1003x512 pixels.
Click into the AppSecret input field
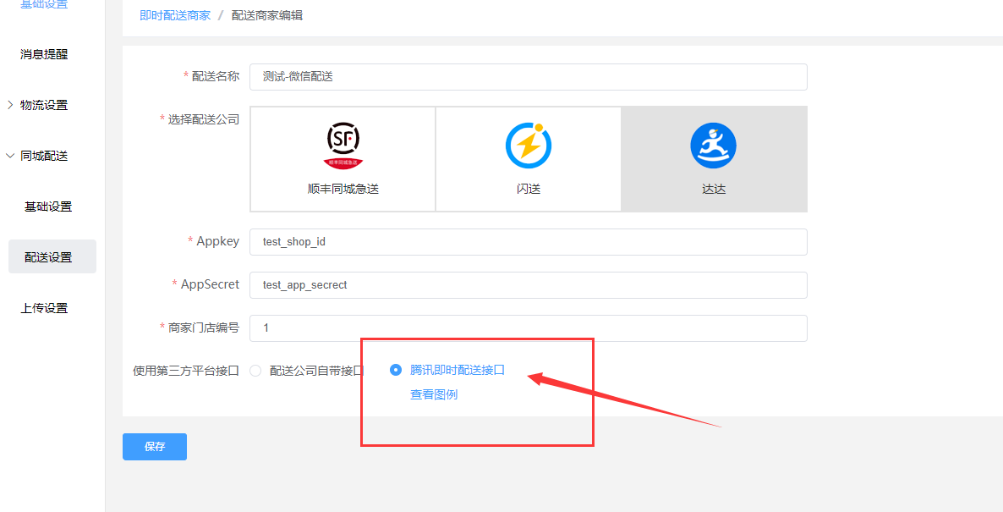(528, 285)
